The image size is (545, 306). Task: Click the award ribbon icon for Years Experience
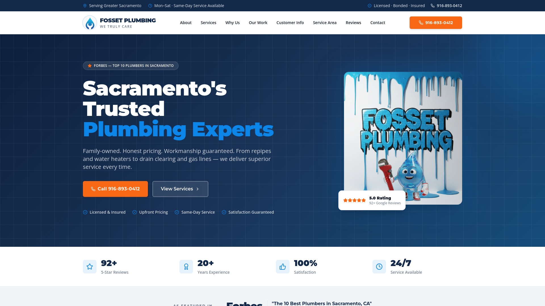click(186, 267)
